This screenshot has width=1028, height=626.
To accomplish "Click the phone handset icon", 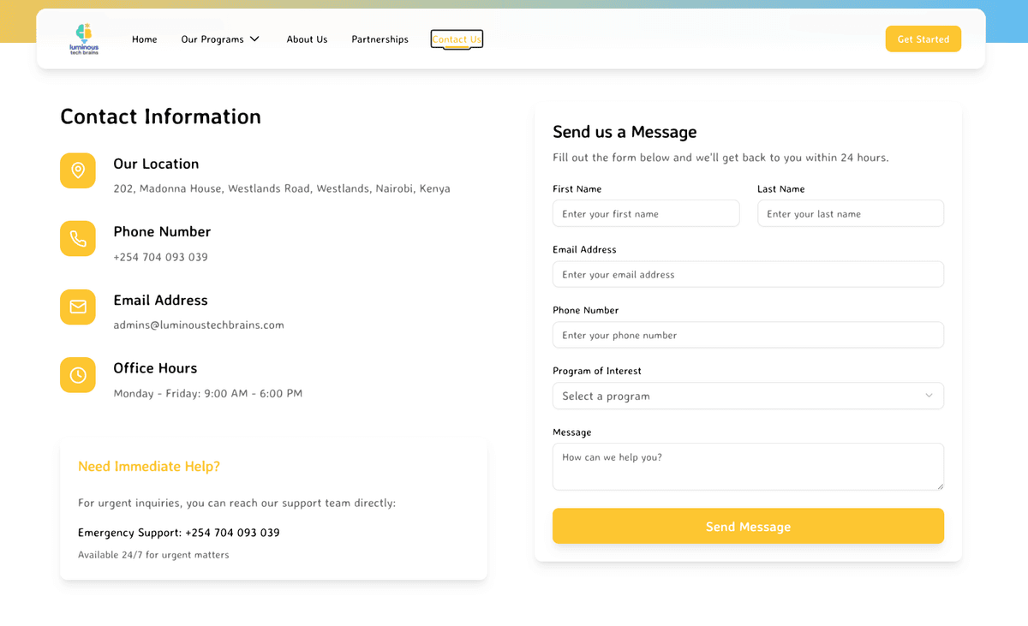I will [x=78, y=238].
